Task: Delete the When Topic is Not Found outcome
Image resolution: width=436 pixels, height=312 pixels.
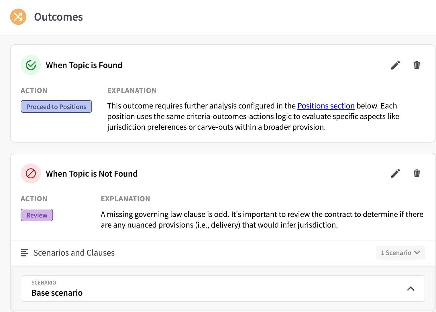Action: (417, 173)
